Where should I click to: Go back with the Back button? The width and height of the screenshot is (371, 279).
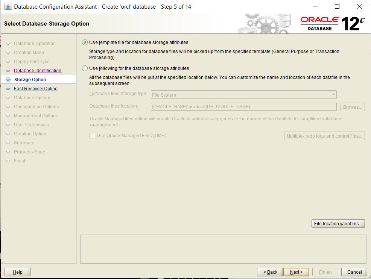[270, 272]
